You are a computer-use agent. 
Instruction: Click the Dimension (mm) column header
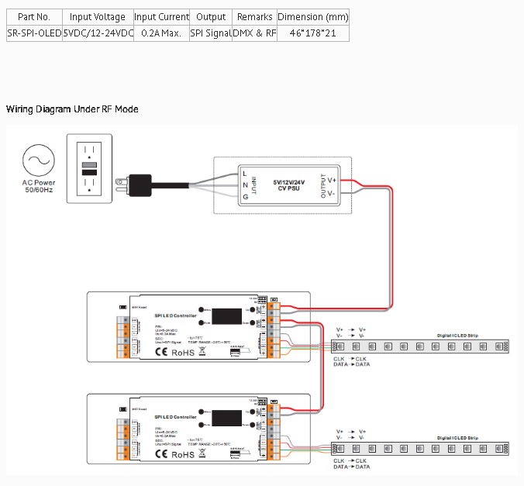(x=312, y=17)
